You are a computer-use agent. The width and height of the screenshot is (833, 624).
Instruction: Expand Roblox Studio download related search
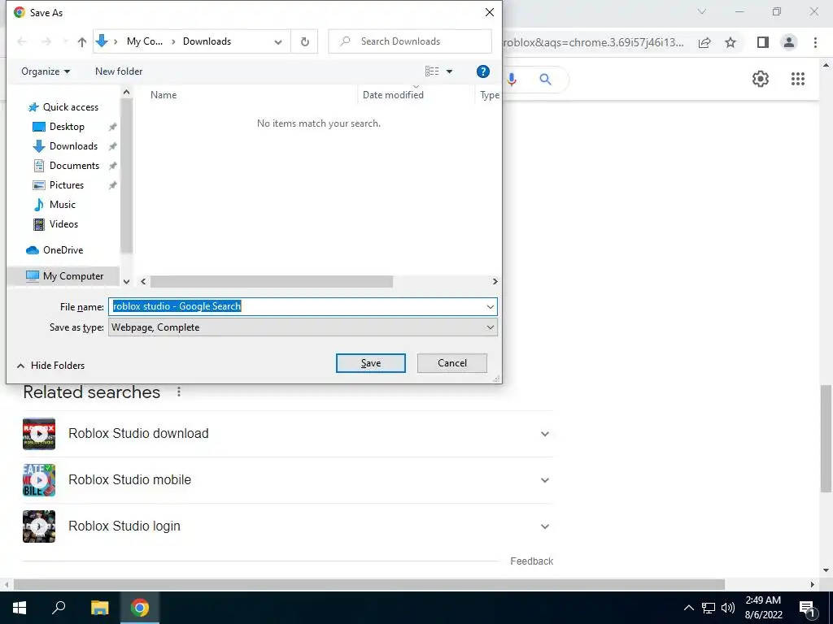[x=544, y=434]
